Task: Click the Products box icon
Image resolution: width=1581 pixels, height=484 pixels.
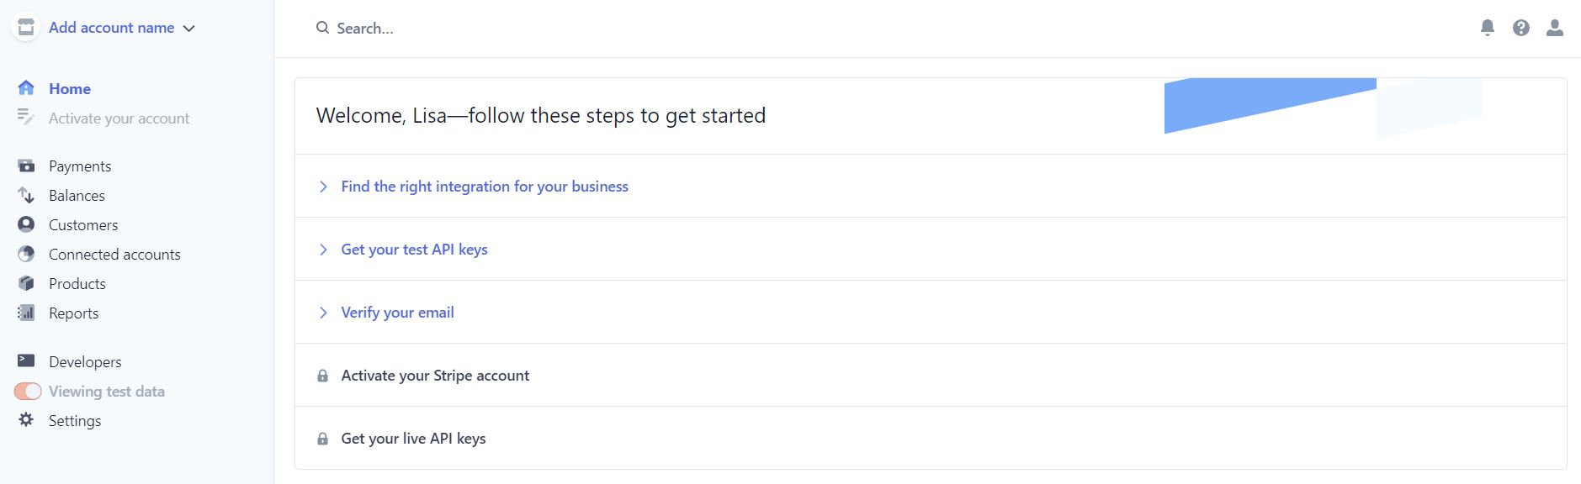Action: point(26,283)
